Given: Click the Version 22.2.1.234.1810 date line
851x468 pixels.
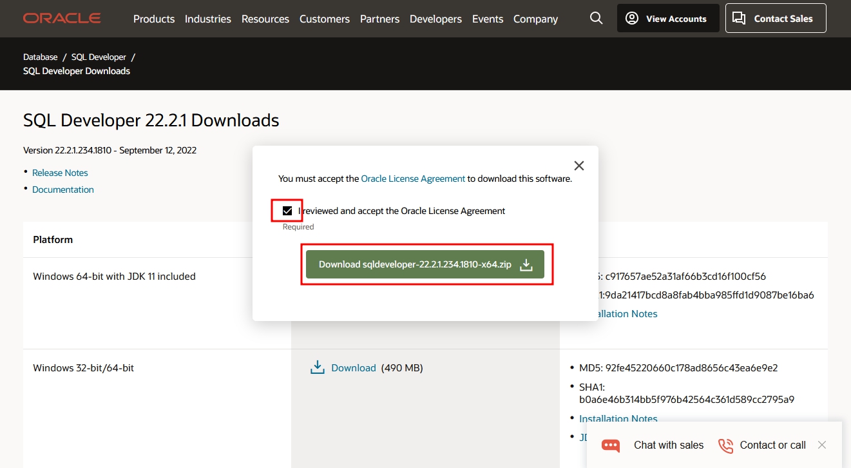Looking at the screenshot, I should 110,150.
